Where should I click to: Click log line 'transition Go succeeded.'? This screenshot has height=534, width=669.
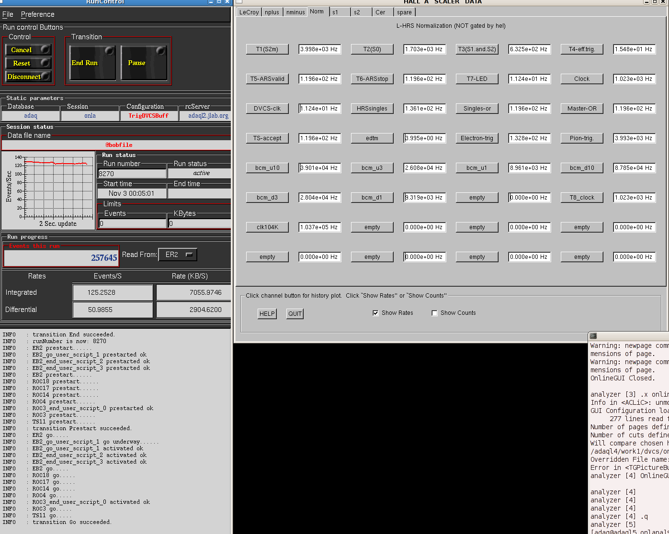pos(72,522)
